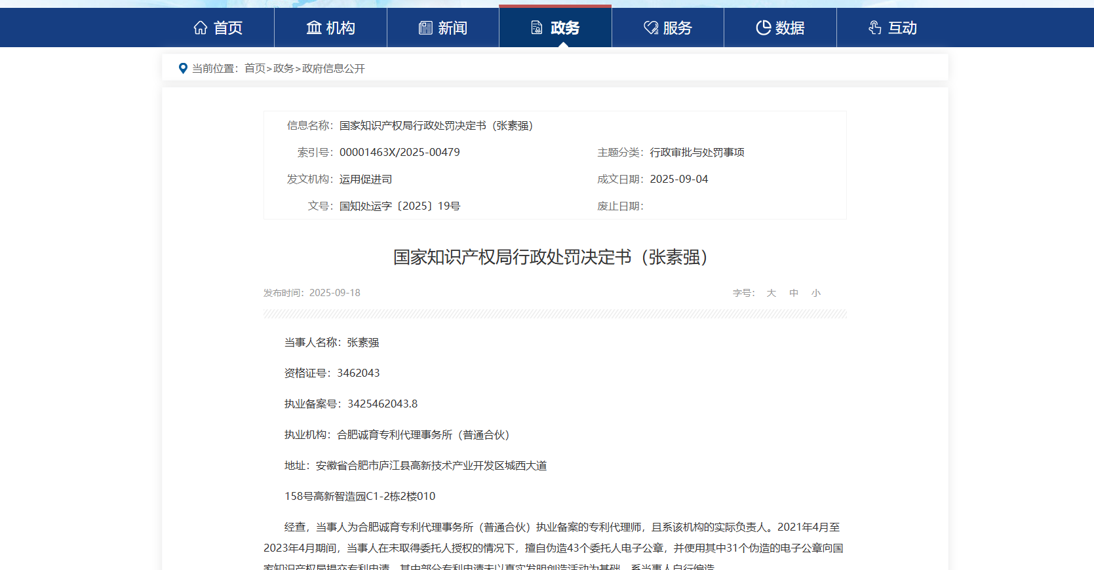Select the 互动 menu item
Screen dimensions: 1094x570
pyautogui.click(x=902, y=28)
